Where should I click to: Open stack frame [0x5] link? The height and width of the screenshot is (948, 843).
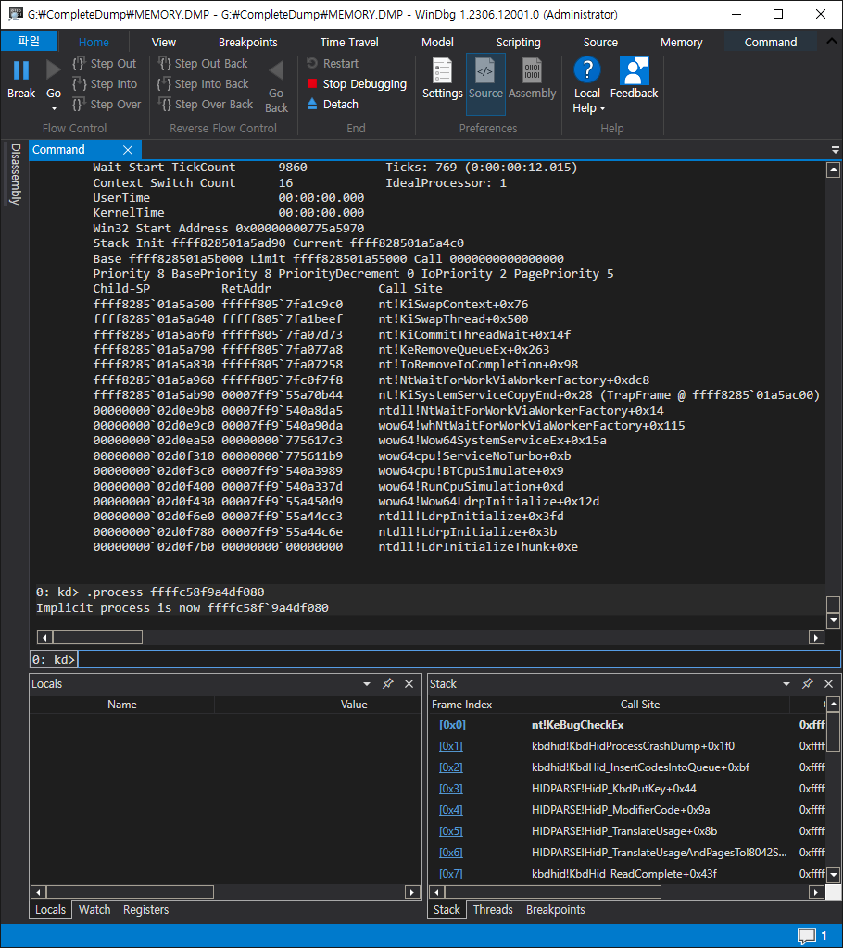pyautogui.click(x=451, y=831)
